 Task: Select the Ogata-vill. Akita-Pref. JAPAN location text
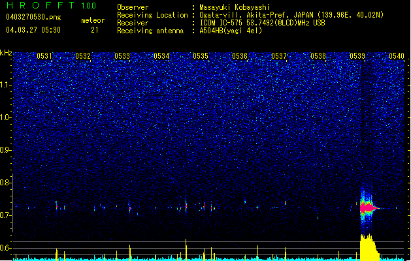click(x=291, y=15)
